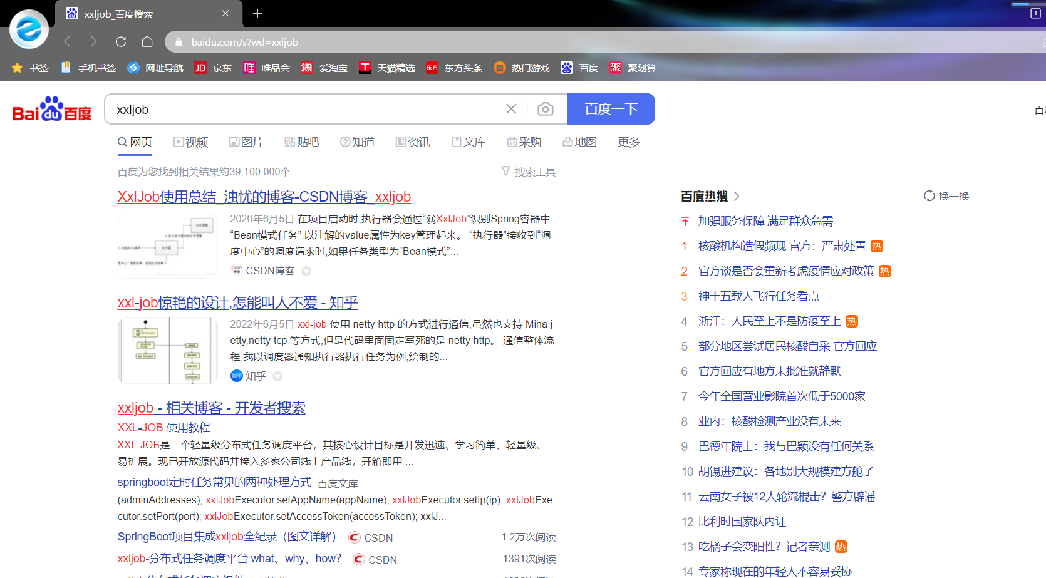This screenshot has width=1046, height=578.
Task: Open the 天猫精选 bookmark
Action: pos(387,68)
